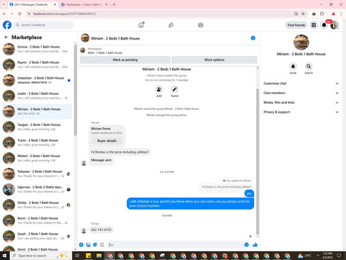Click the browser address bar URL
Image resolution: width=346 pixels, height=260 pixels.
coord(64,14)
